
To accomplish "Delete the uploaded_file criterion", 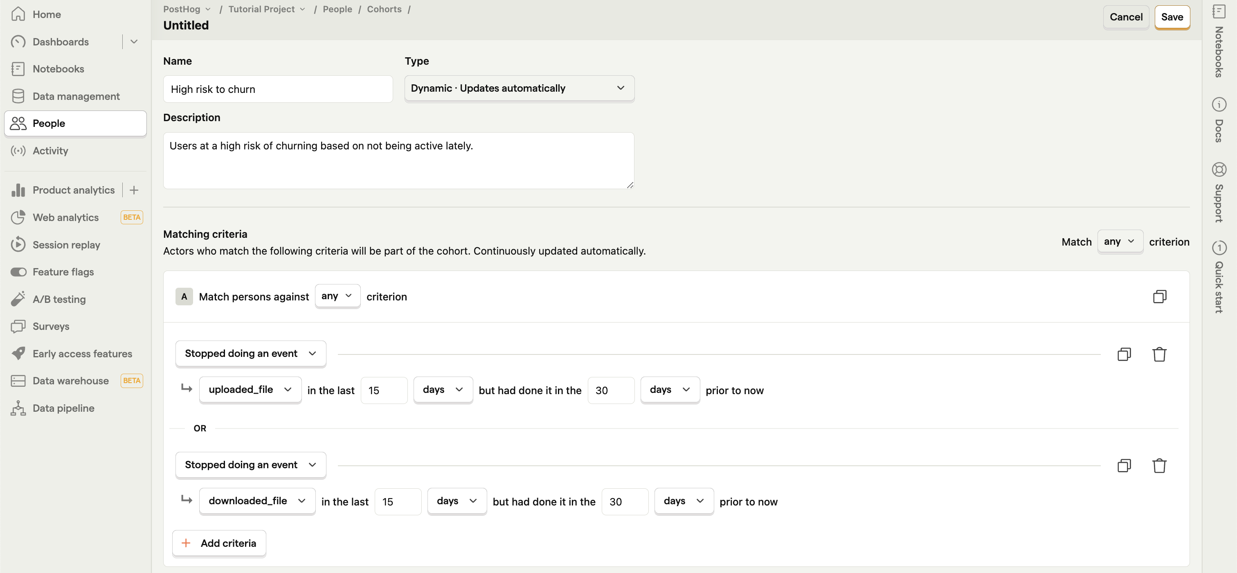I will [1159, 354].
